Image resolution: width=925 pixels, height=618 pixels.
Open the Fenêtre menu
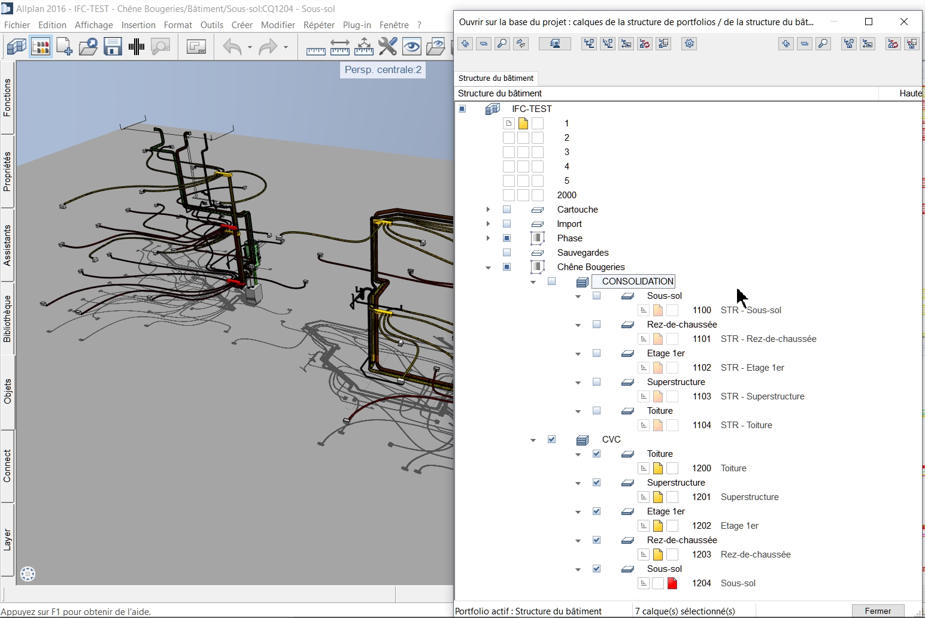click(393, 25)
